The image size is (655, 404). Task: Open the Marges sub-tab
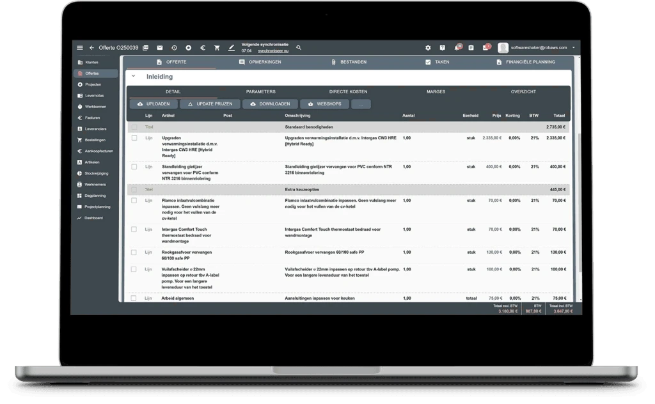coord(436,92)
